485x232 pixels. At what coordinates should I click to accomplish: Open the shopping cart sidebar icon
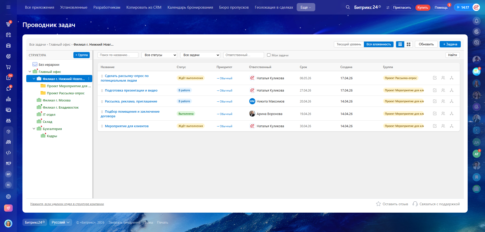pos(8,67)
